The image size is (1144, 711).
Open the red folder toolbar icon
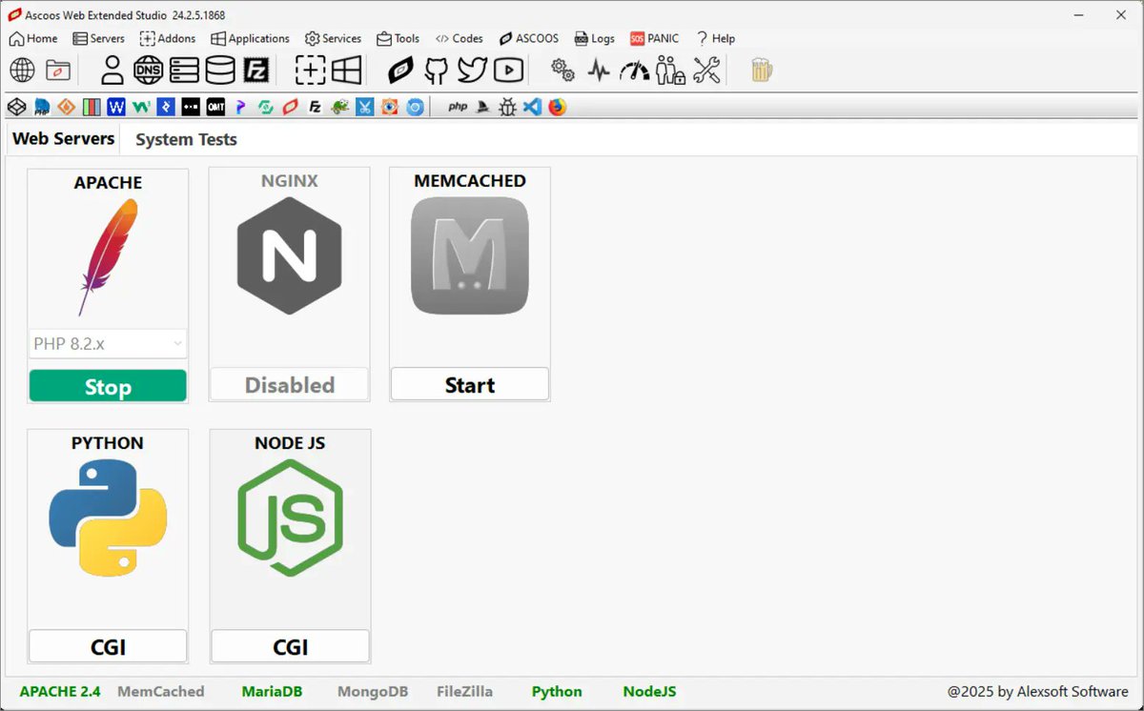pos(58,70)
